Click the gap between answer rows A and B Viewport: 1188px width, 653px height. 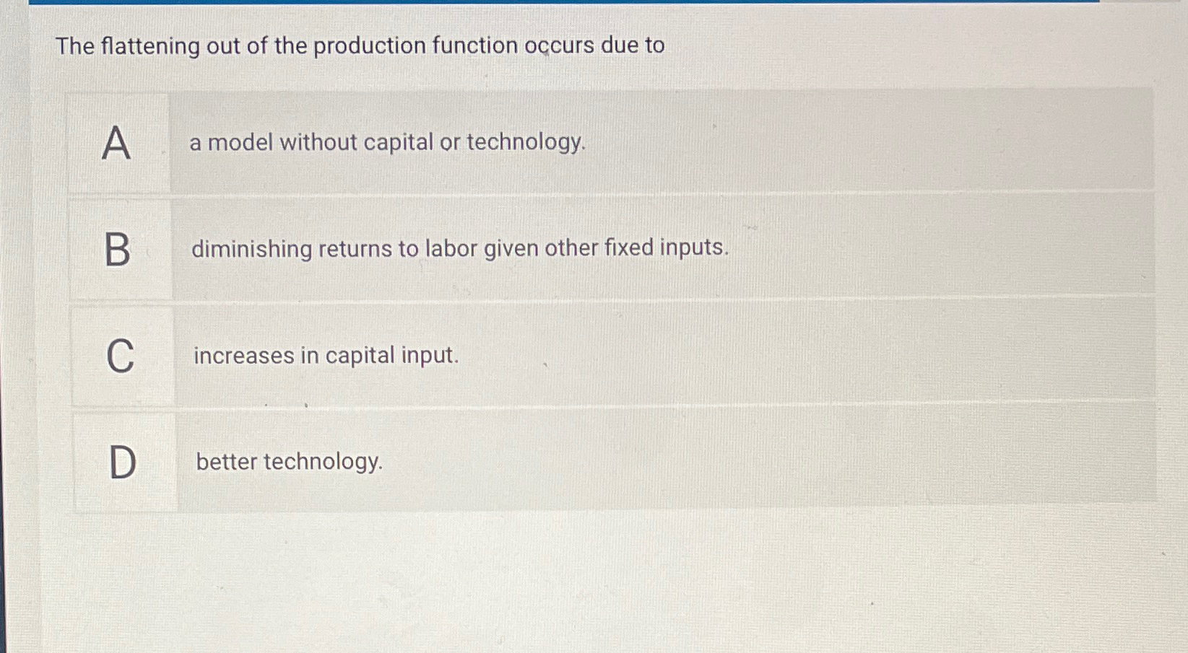[578, 193]
